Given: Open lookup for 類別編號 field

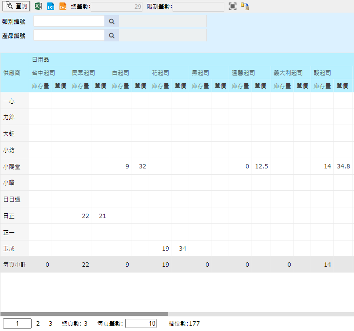Looking at the screenshot, I should (x=112, y=21).
